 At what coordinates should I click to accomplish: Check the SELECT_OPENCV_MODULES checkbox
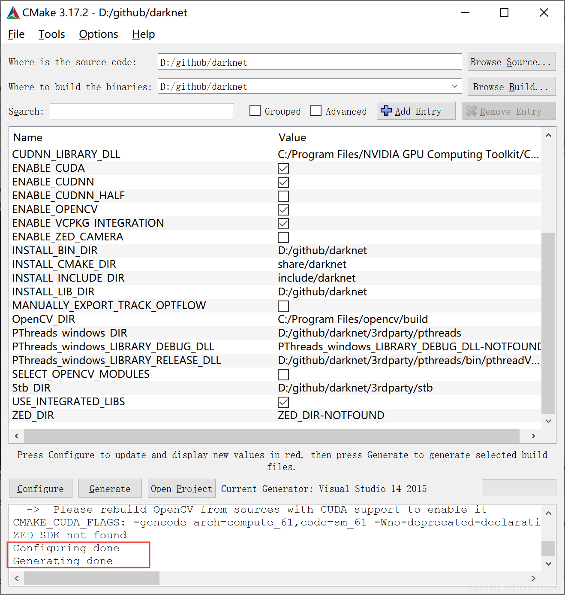[283, 375]
